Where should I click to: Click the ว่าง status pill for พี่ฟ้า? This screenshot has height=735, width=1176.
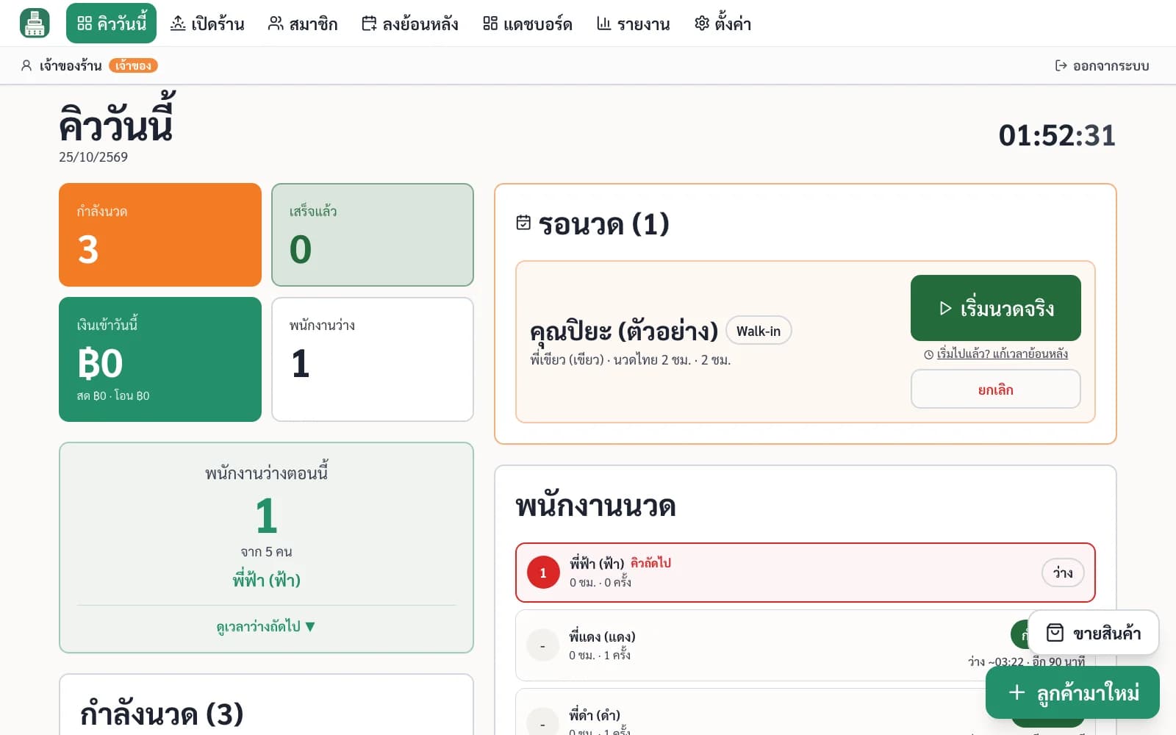(1063, 573)
